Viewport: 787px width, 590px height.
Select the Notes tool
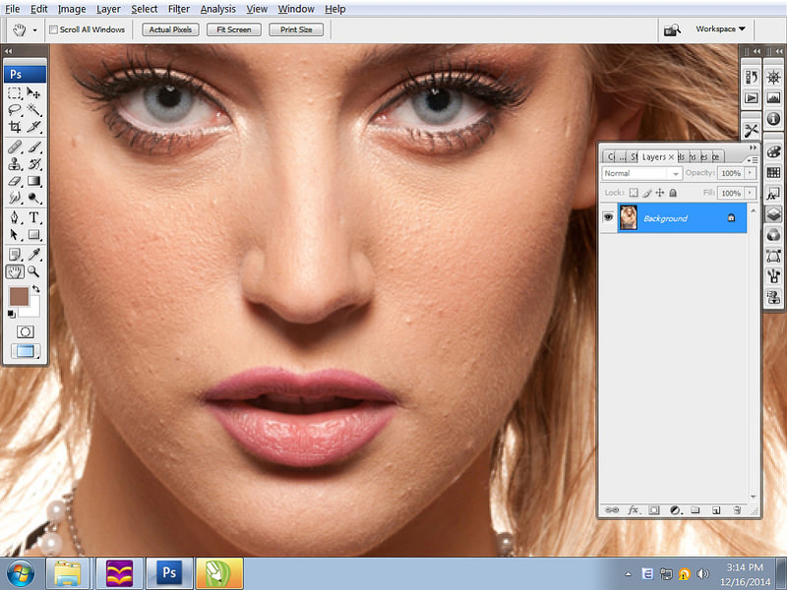click(15, 255)
